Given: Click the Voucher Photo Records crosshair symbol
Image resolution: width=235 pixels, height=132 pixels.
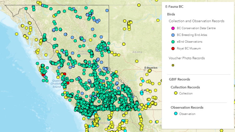Looking at the screenshot, I should point(173,65).
